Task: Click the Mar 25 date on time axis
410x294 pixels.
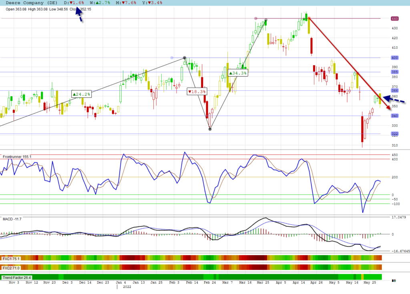Action: [263, 282]
